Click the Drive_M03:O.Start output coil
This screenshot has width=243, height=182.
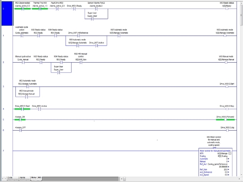pos(227,87)
